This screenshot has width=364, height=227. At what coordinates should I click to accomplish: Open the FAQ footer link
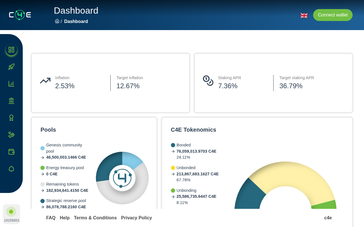(x=51, y=218)
